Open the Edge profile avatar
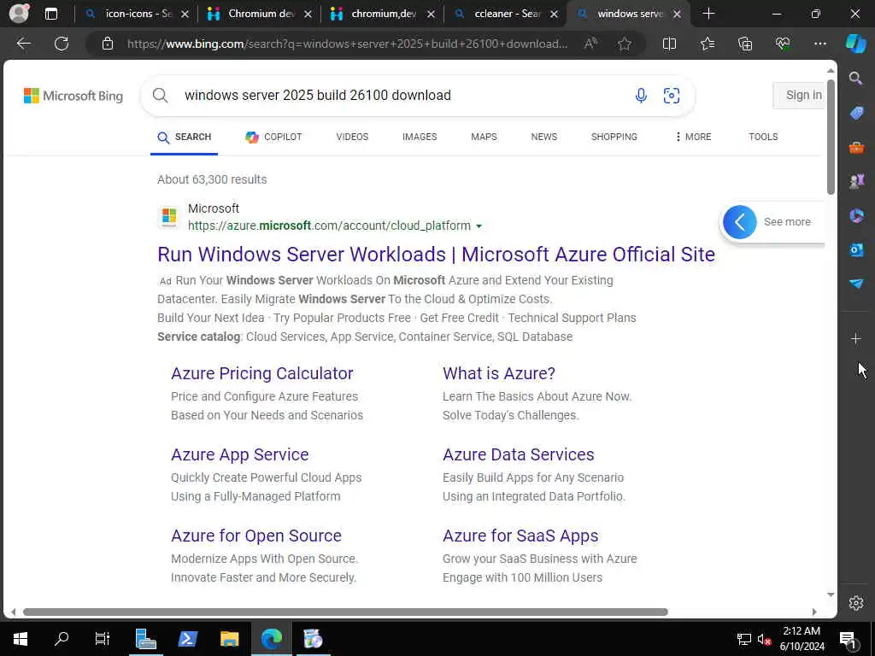 tap(19, 14)
